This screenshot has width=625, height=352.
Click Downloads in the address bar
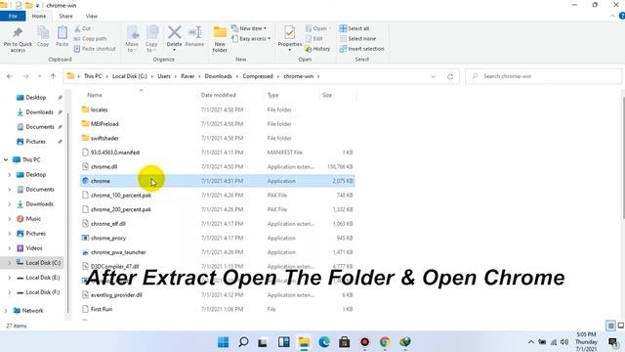(219, 76)
